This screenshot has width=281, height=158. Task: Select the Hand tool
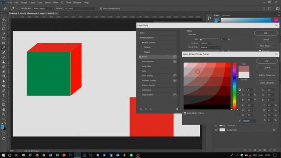(4, 109)
